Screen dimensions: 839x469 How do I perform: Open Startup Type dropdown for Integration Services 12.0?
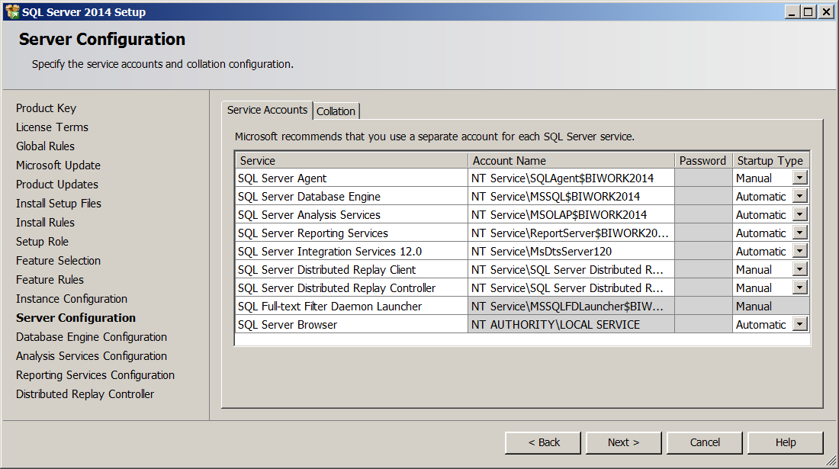coord(799,252)
